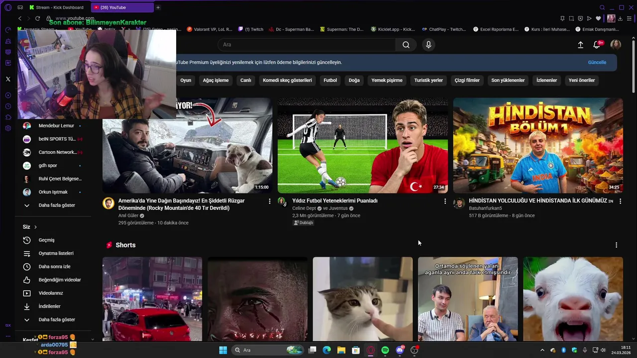Screen dimensions: 637x358
Task: Click the search magnifier button
Action: [x=406, y=45]
